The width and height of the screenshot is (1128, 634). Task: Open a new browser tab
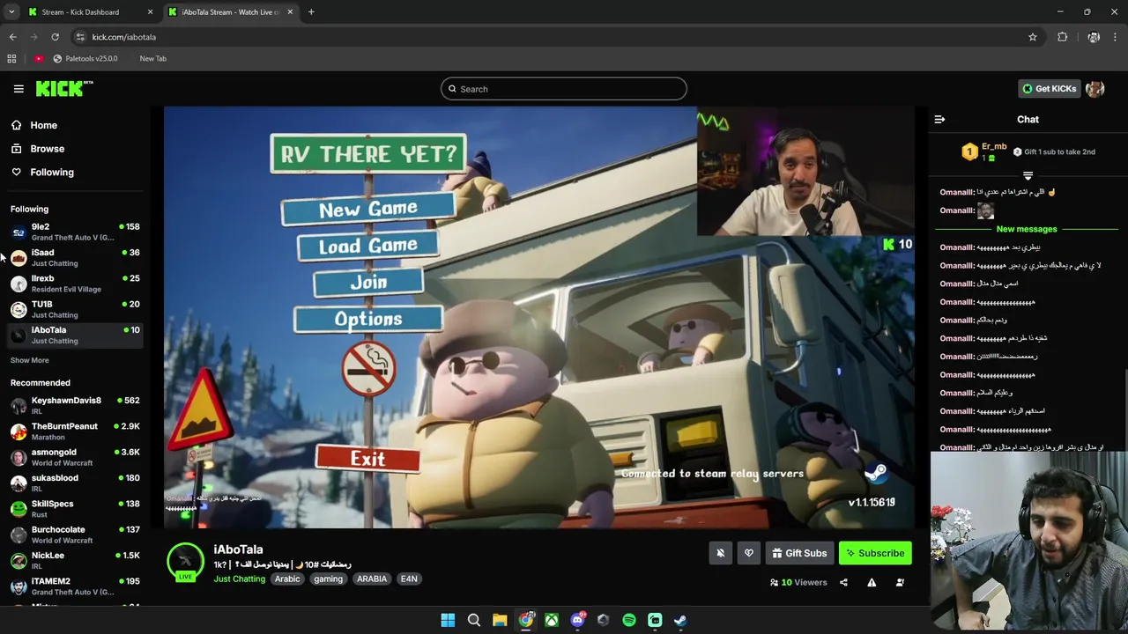point(311,12)
